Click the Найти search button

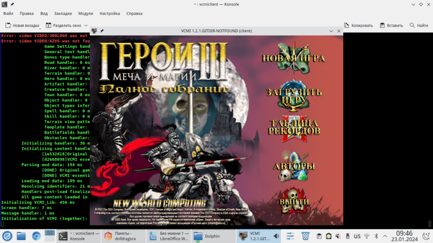(419, 25)
